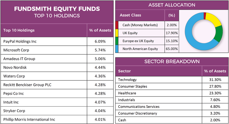The width and height of the screenshot is (229, 124).
Task: Select the Technology sector row
Action: point(172,80)
